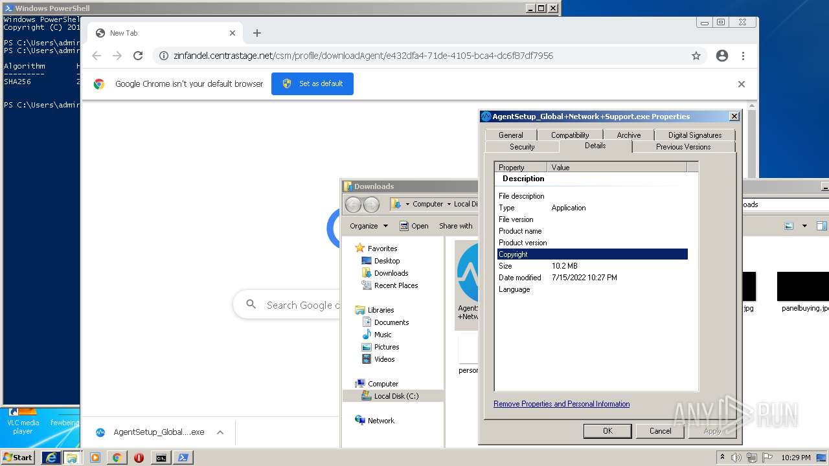Open the Organize dropdown in Downloads window

tap(369, 226)
